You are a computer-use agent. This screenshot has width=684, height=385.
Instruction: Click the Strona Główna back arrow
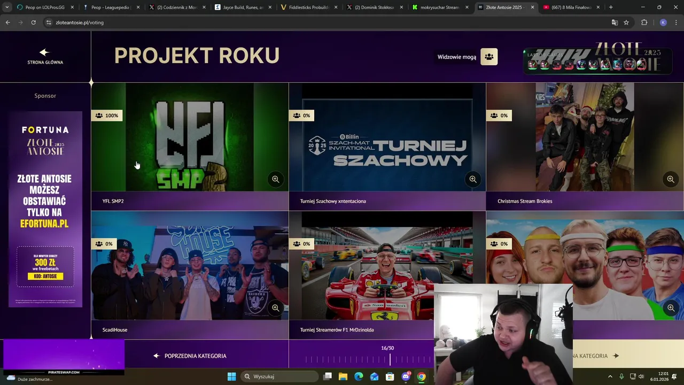click(44, 52)
